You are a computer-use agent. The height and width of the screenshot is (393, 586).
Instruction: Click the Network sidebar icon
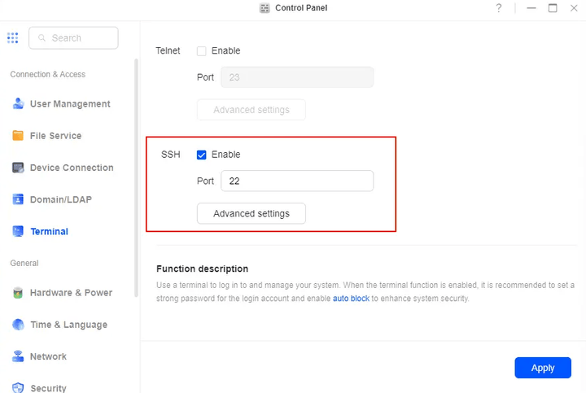click(x=18, y=356)
